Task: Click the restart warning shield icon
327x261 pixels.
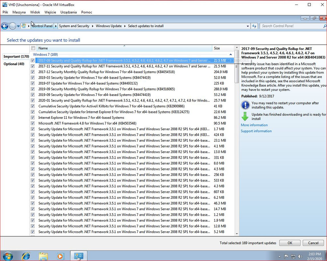Action: (245, 105)
